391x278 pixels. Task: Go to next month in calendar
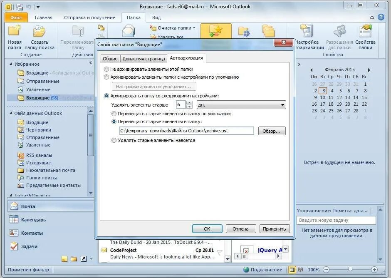[x=369, y=70]
